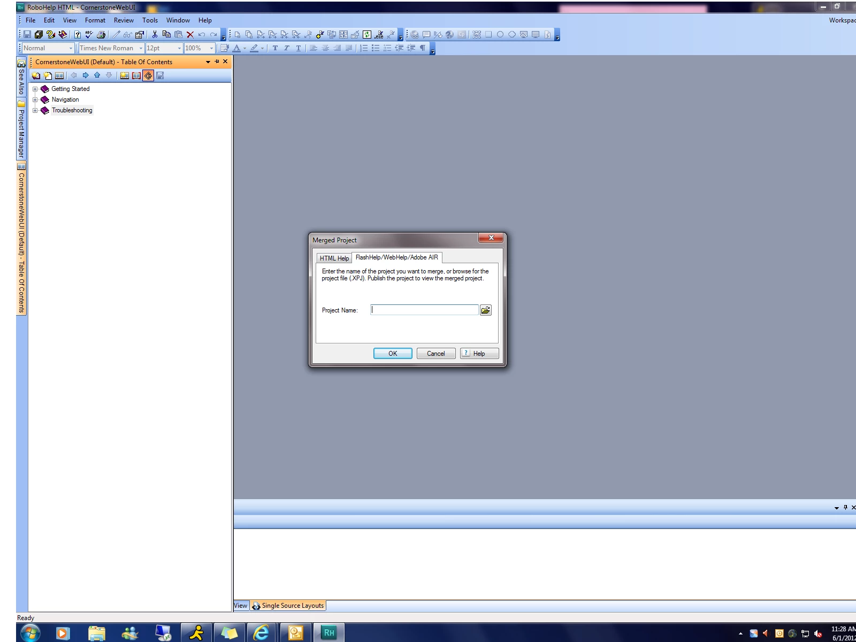Click the highlighted orange TOC toolbar icon
Viewport: 856px width, 642px height.
click(x=148, y=75)
